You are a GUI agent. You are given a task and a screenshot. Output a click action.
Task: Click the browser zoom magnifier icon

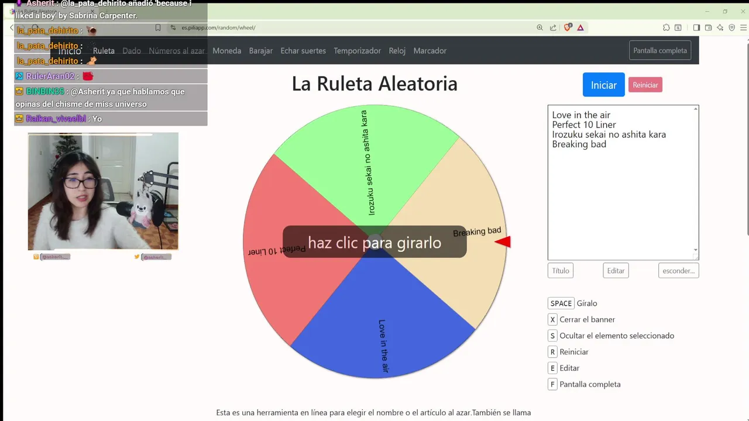point(540,27)
